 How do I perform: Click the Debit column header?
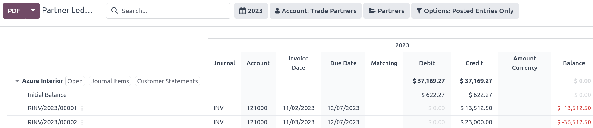(427, 63)
